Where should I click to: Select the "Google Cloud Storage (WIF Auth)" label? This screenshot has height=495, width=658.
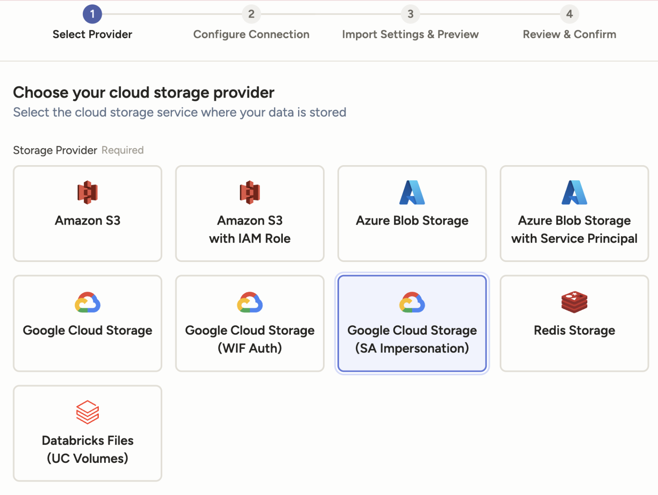click(250, 339)
